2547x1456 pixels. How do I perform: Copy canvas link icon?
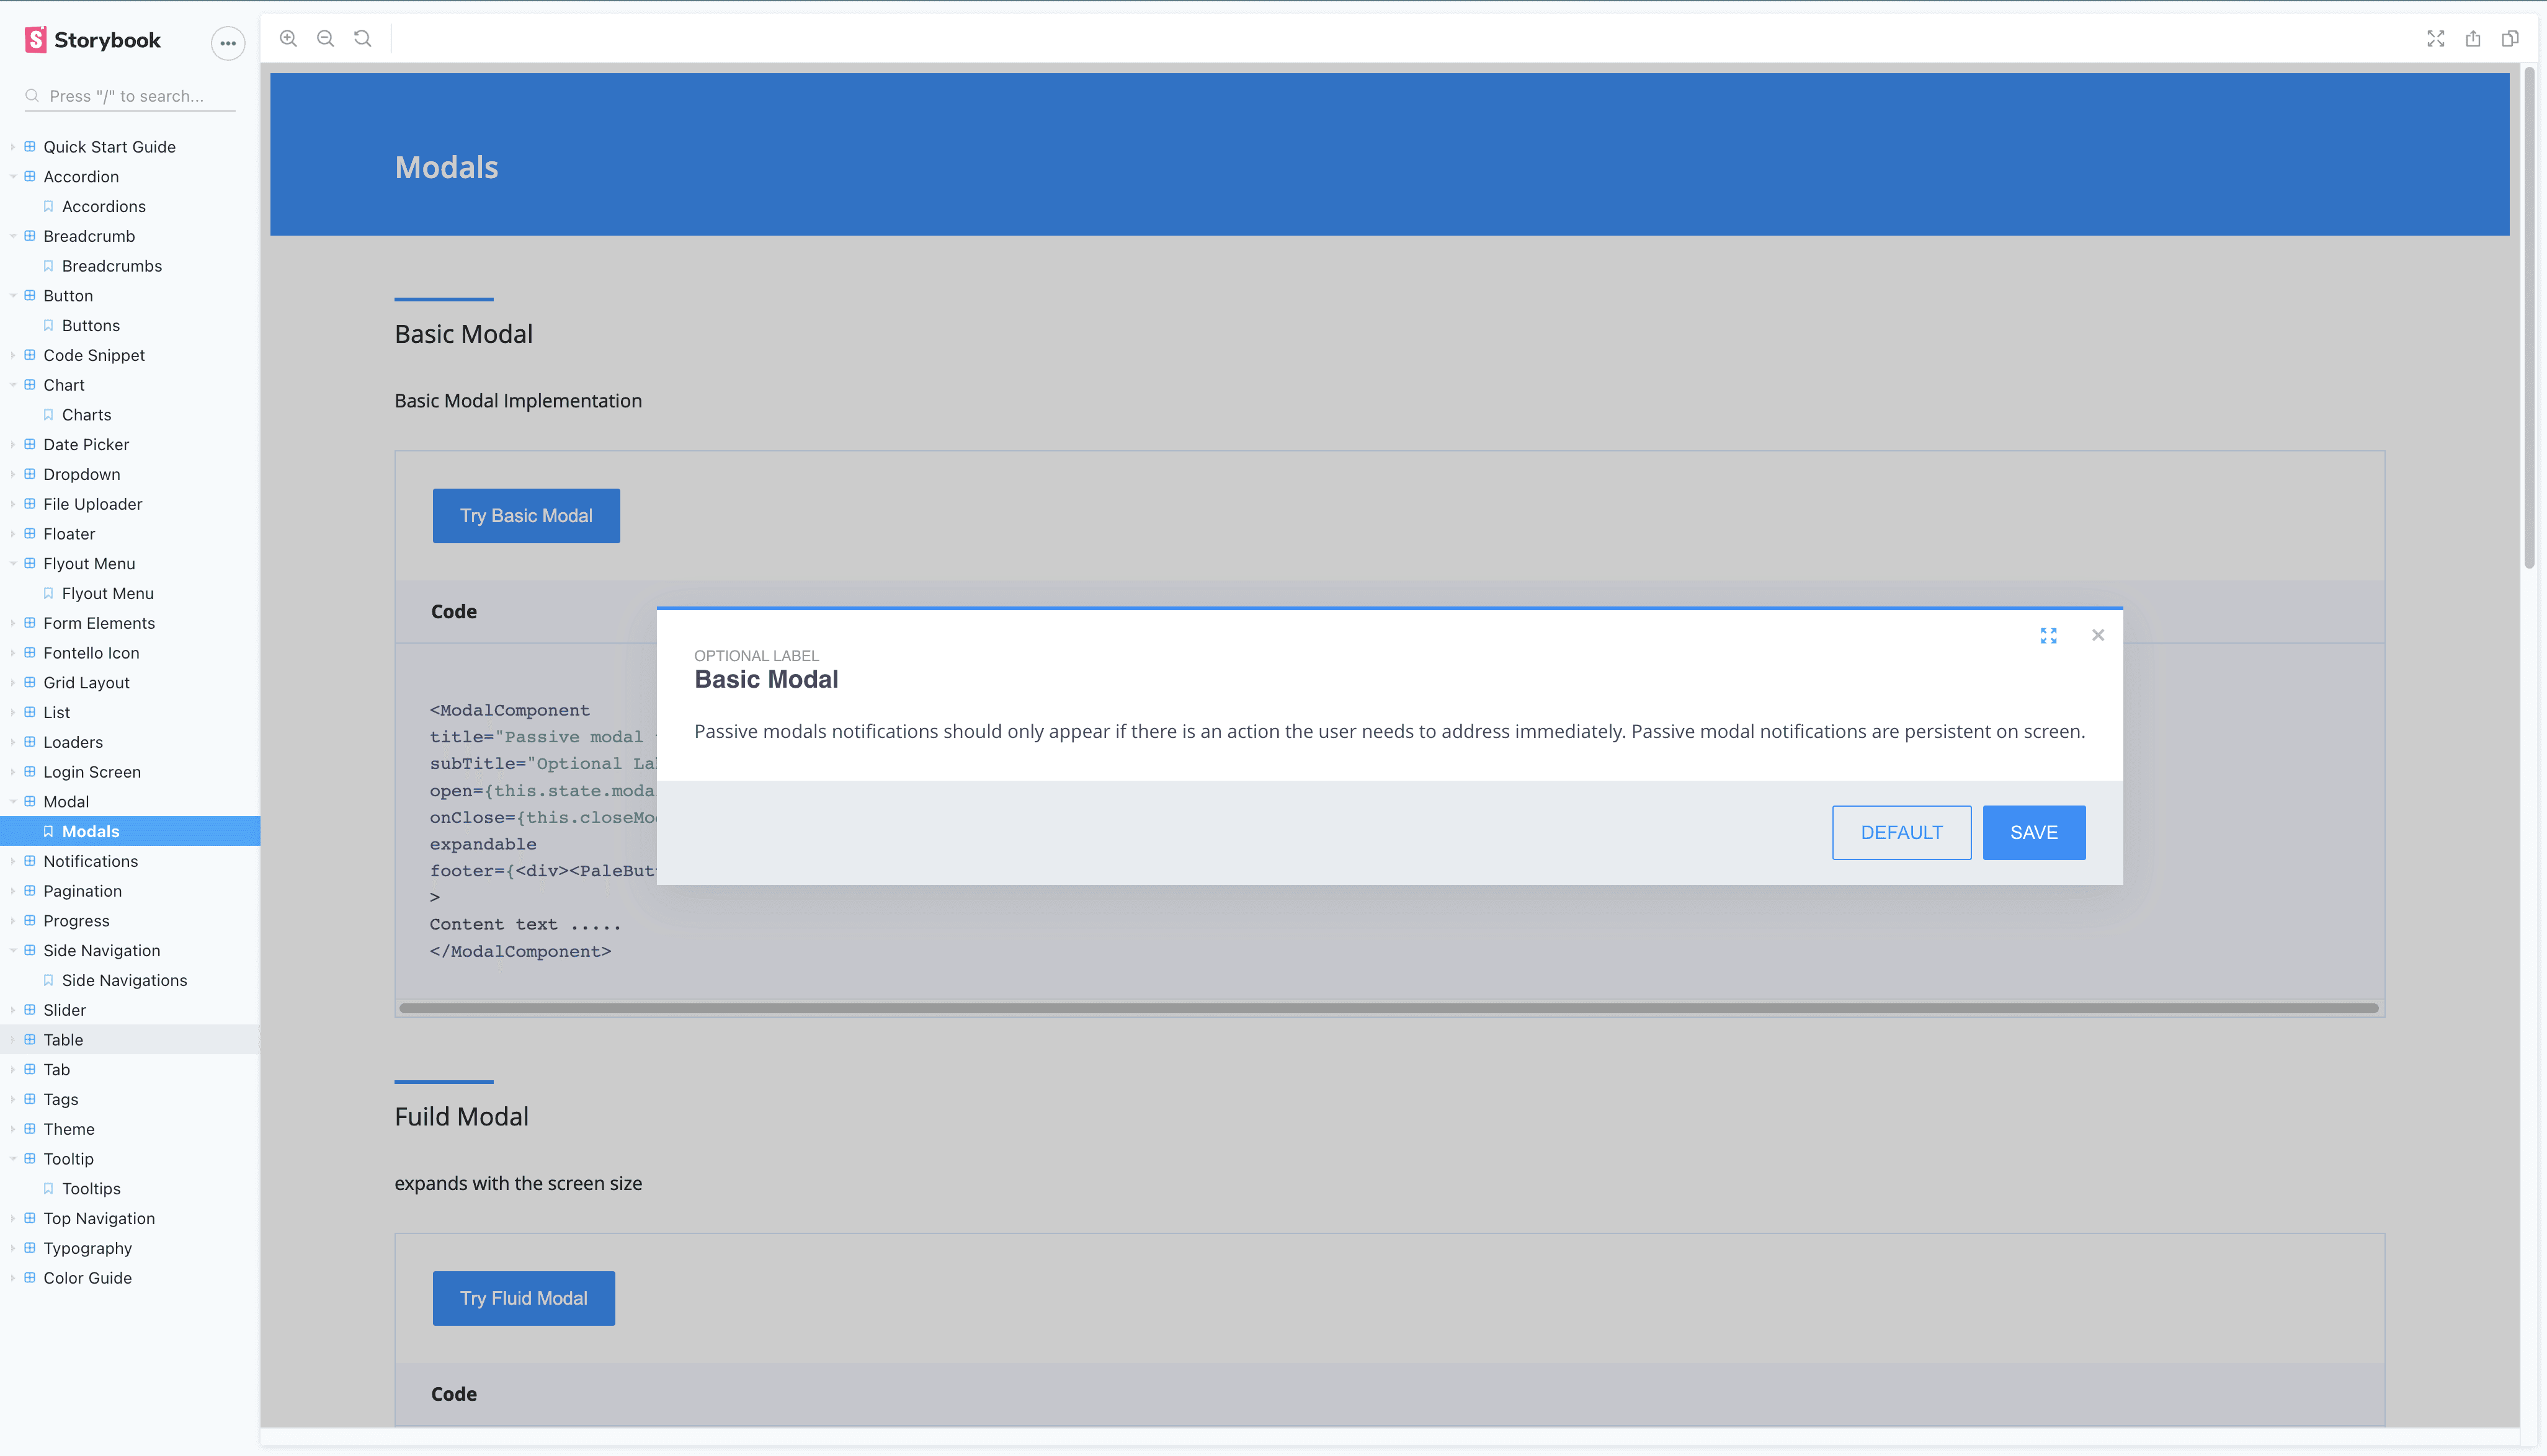pos(2510,38)
